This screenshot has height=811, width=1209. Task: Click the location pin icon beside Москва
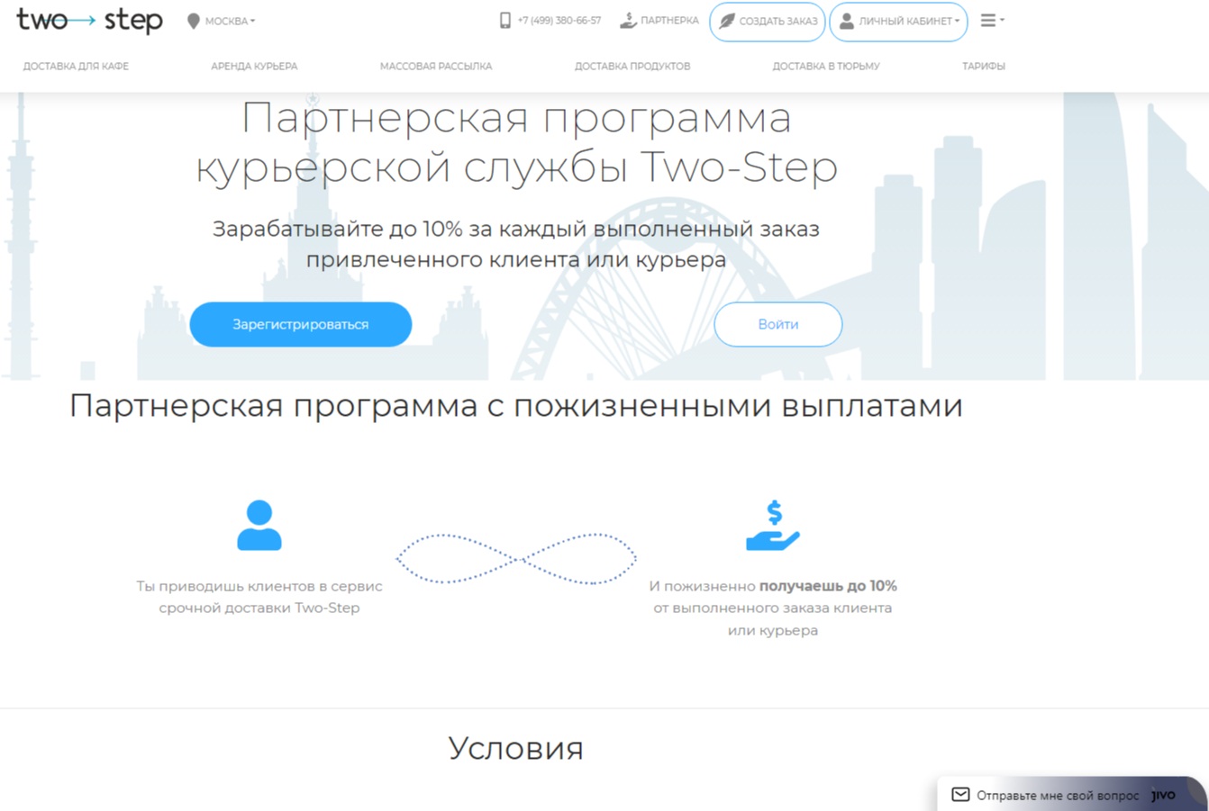click(x=193, y=21)
